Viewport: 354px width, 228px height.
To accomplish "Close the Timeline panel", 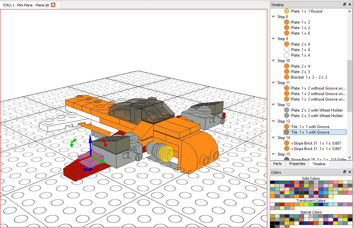I will pos(350,5).
